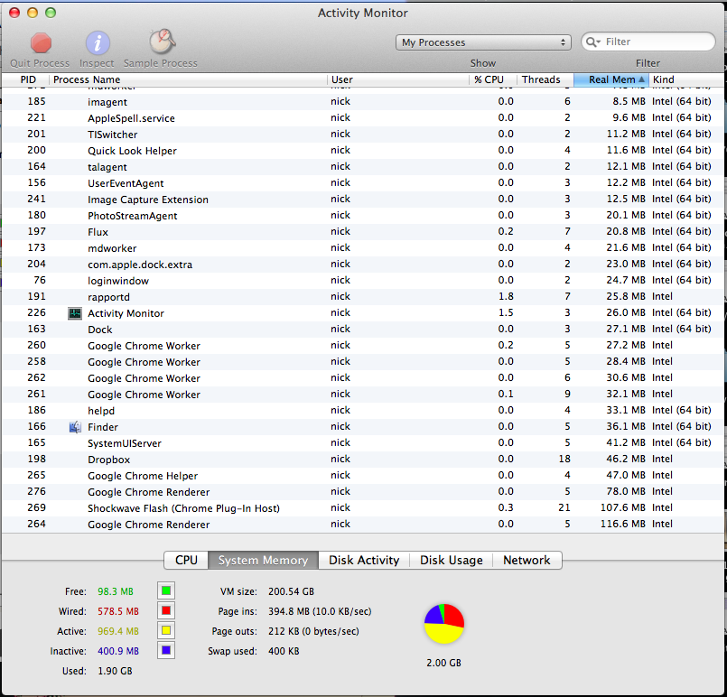Click the 116.6 MB memory value

622,524
